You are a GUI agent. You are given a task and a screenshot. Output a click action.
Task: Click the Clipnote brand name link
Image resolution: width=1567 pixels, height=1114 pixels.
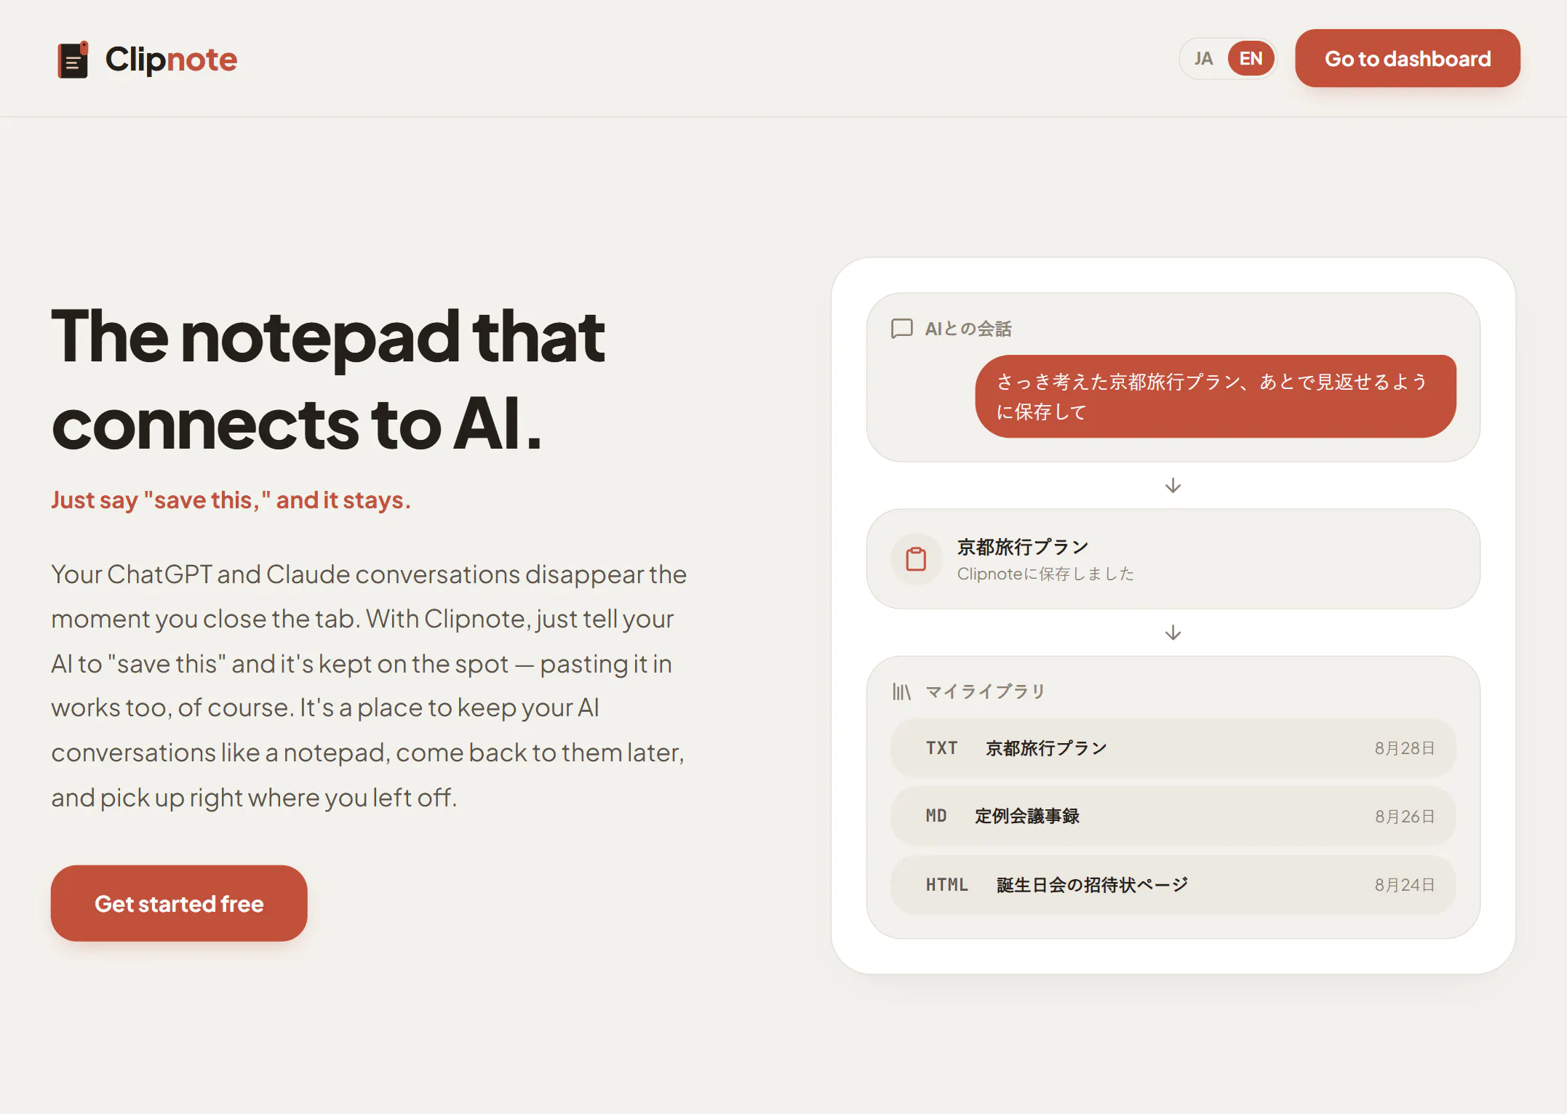[171, 60]
